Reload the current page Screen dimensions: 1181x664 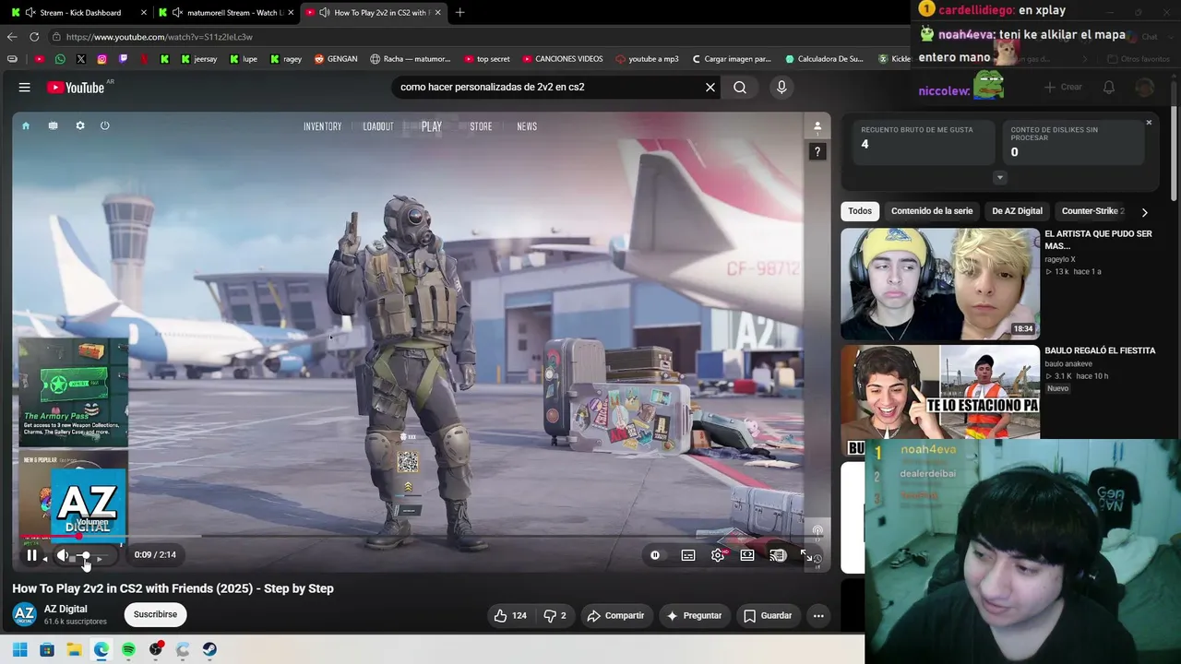[34, 37]
